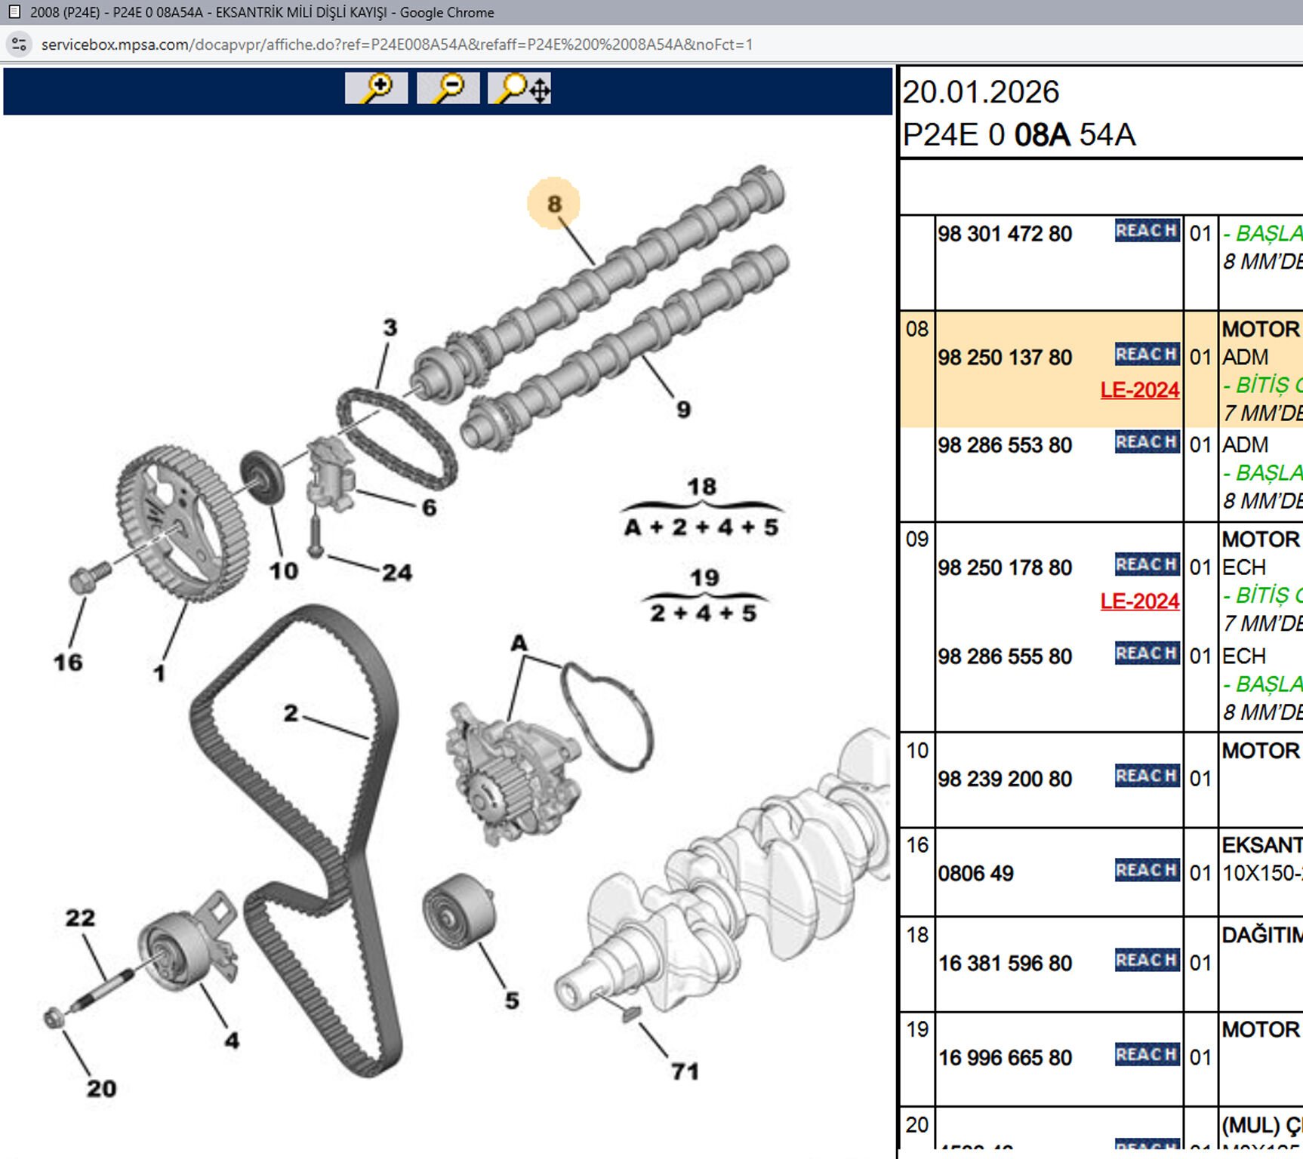Click callout 18 kit label on diagram
Screen dimensions: 1303x1159
[x=701, y=487]
